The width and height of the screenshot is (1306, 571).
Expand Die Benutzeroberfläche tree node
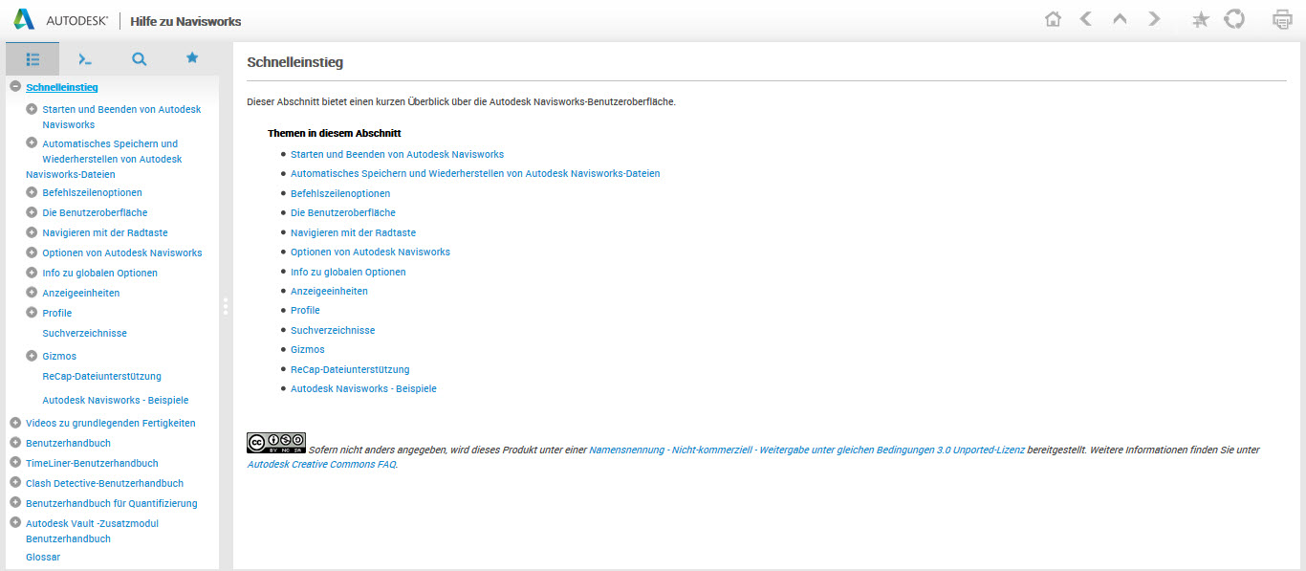click(x=32, y=212)
